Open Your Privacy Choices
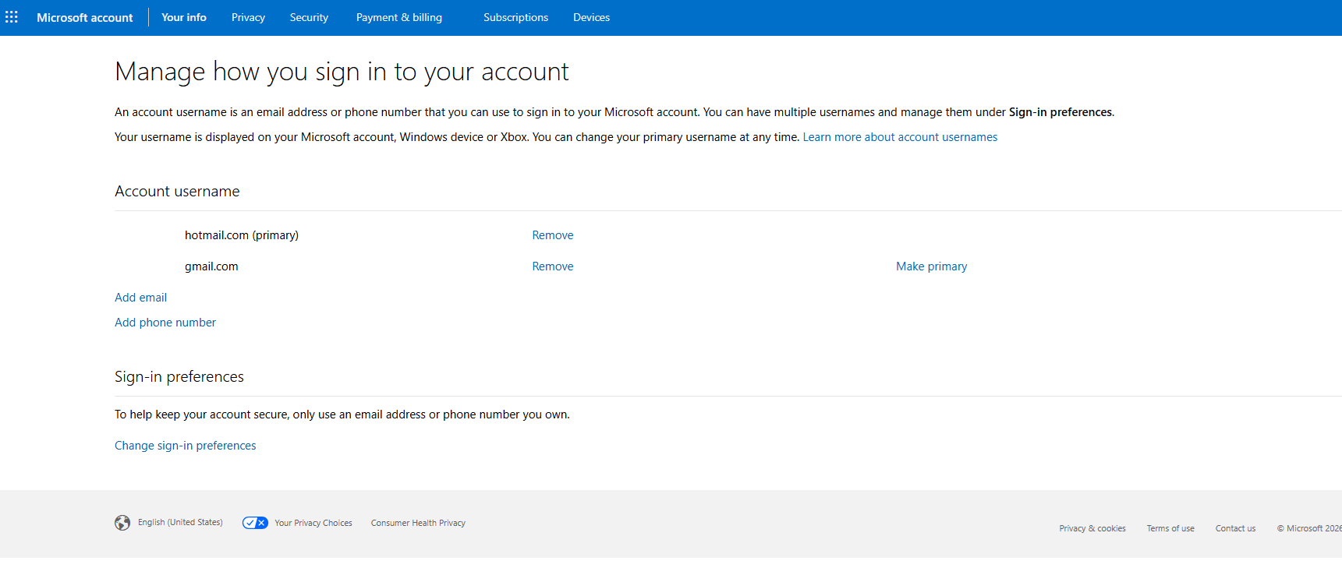Viewport: 1342px width, 575px height. [x=313, y=523]
